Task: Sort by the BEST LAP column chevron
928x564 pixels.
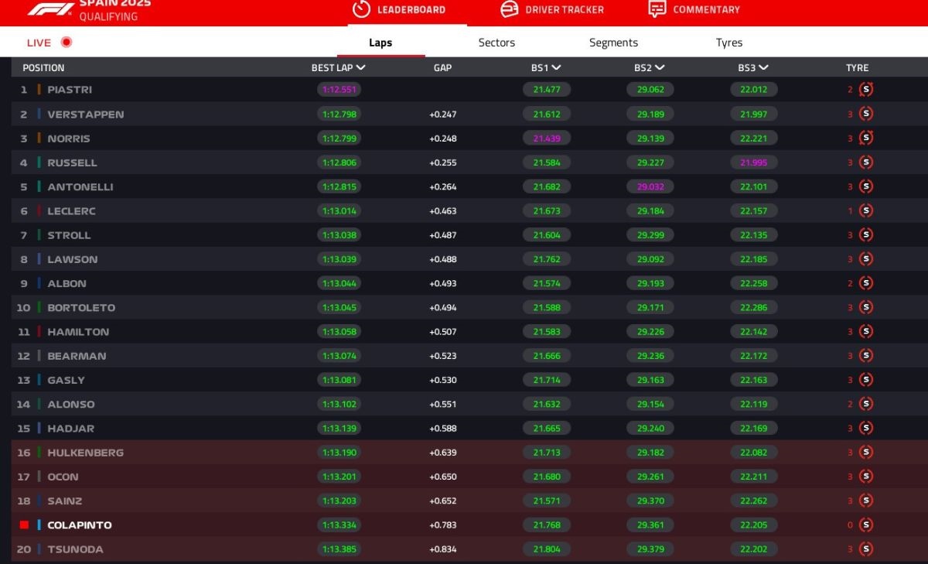Action: pyautogui.click(x=360, y=68)
